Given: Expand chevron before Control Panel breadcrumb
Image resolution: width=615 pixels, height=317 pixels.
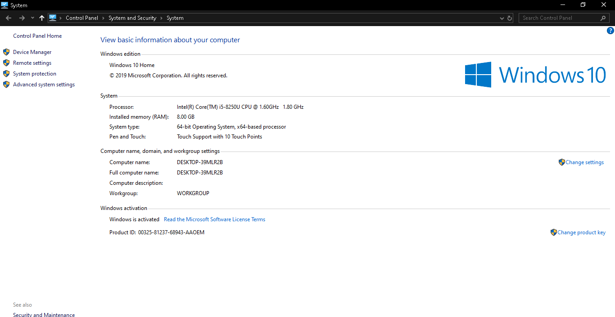Looking at the screenshot, I should 61,18.
